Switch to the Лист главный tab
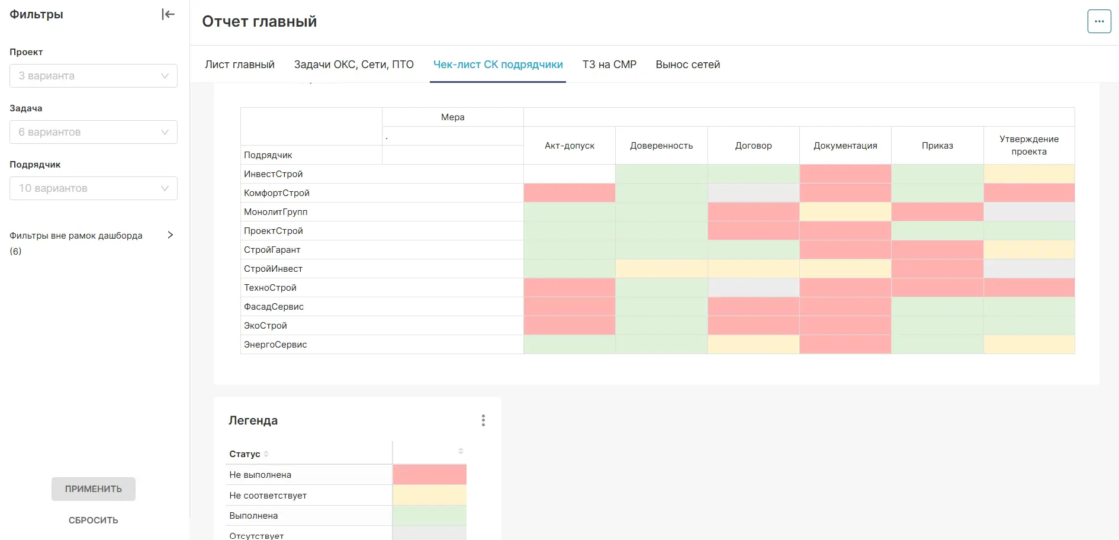Image resolution: width=1119 pixels, height=540 pixels. pyautogui.click(x=240, y=65)
